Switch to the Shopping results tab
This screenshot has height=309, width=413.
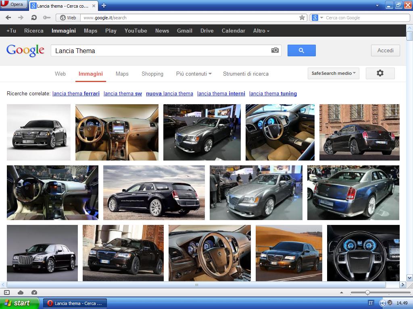coord(152,74)
